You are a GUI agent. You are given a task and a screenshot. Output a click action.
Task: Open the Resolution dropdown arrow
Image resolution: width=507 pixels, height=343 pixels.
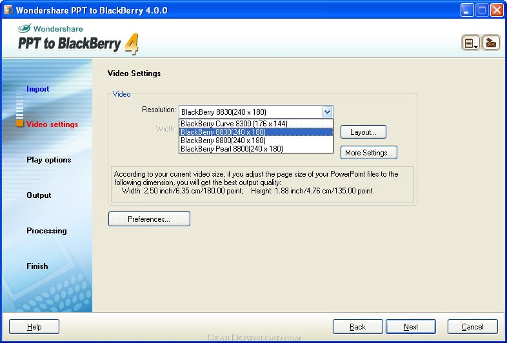tap(327, 112)
